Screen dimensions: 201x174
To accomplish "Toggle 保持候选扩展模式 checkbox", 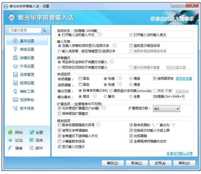I will pos(59,114).
